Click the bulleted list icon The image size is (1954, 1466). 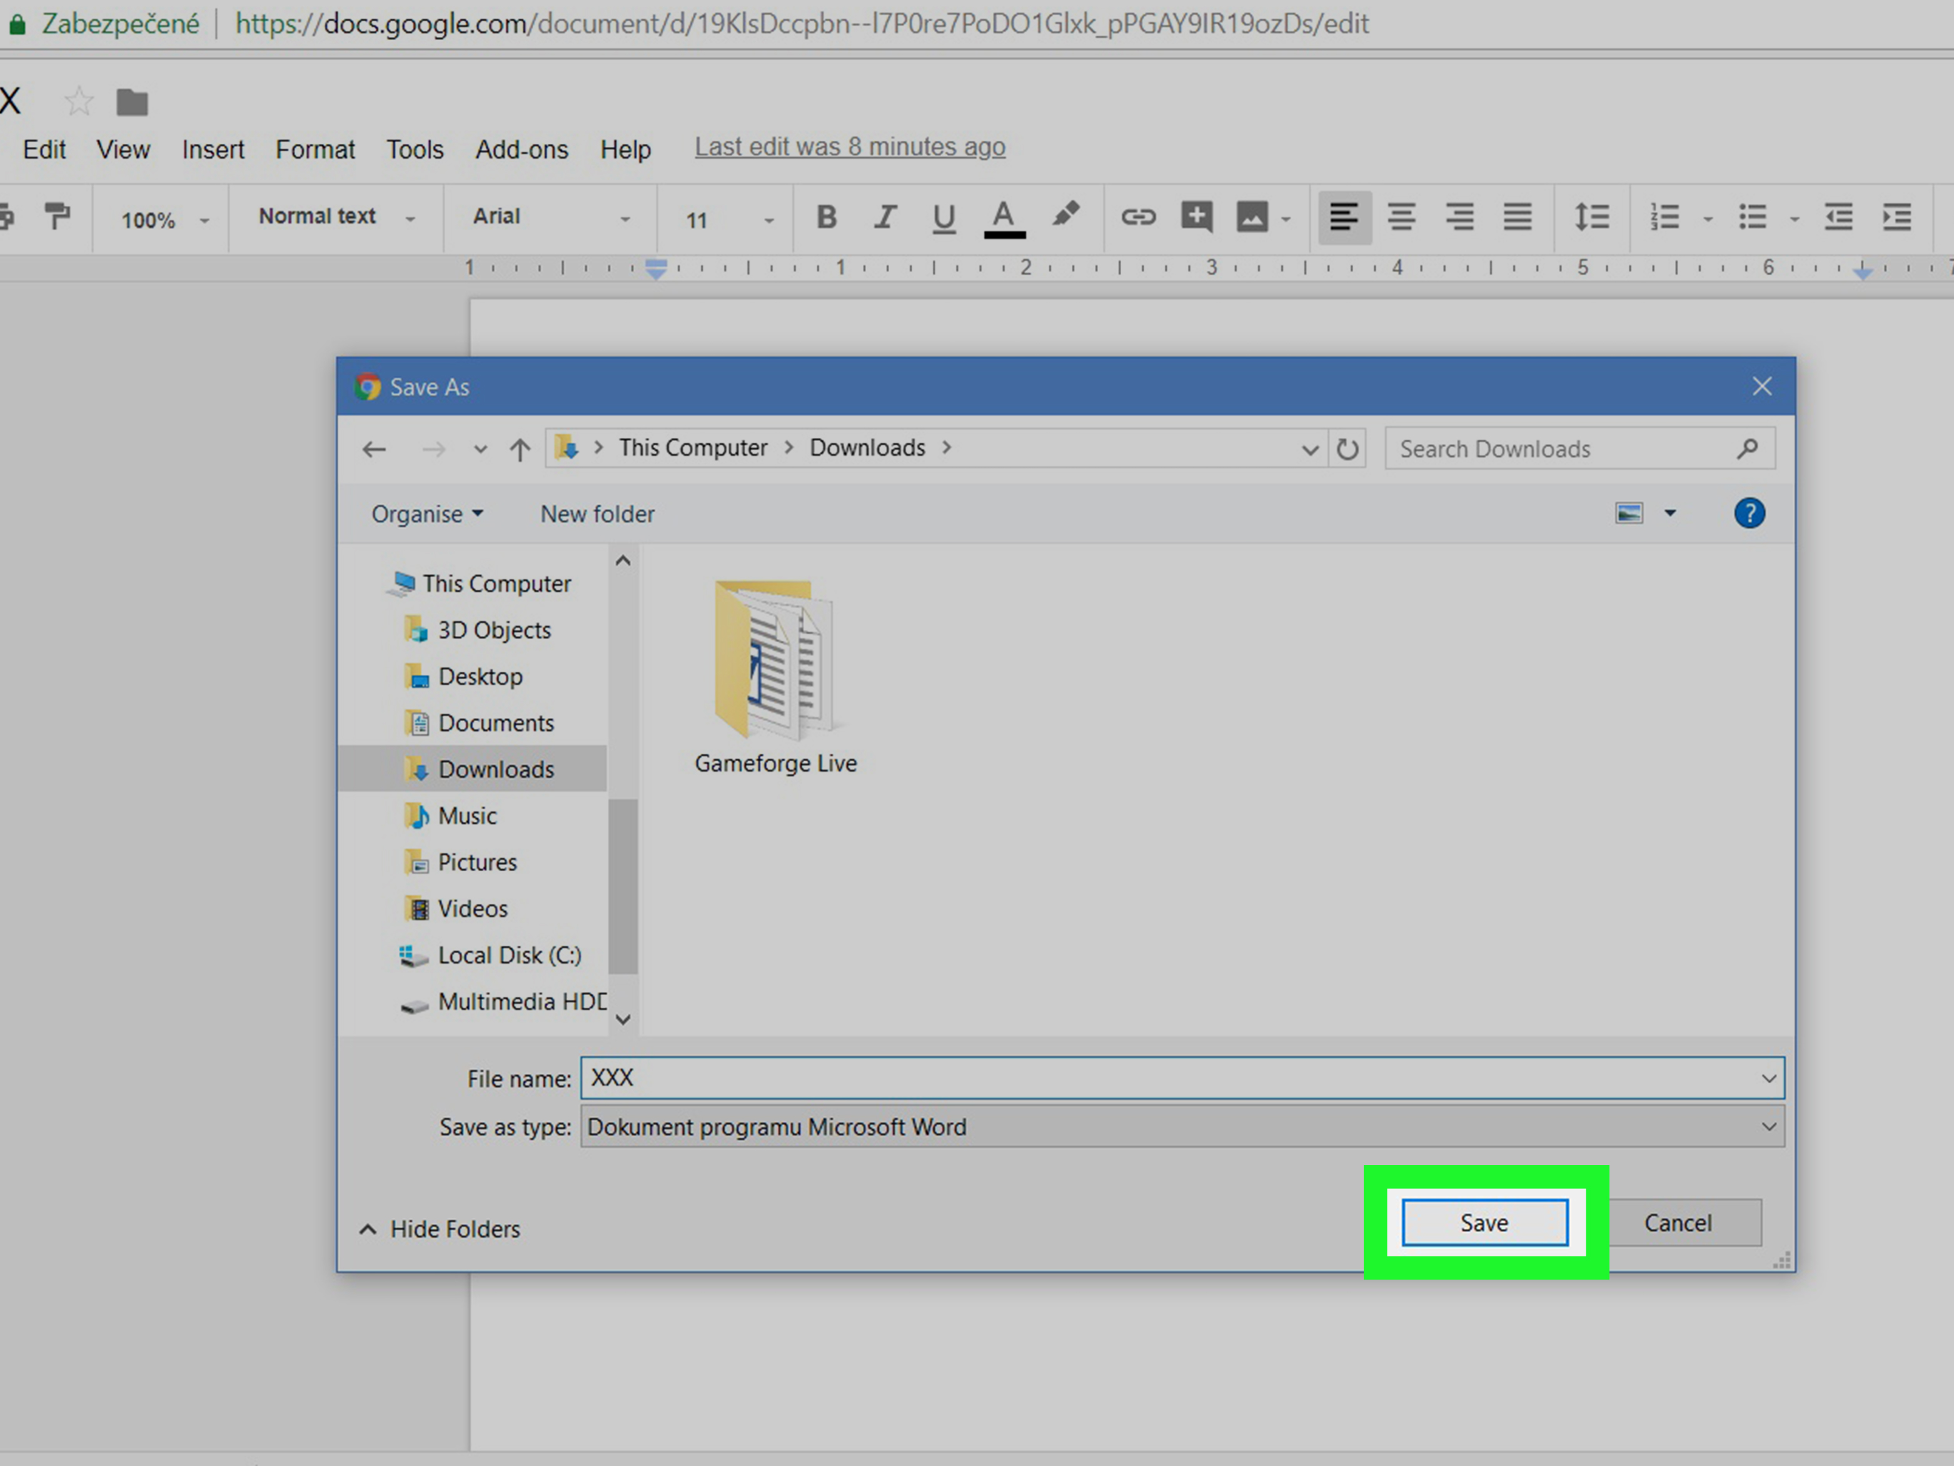coord(1751,216)
